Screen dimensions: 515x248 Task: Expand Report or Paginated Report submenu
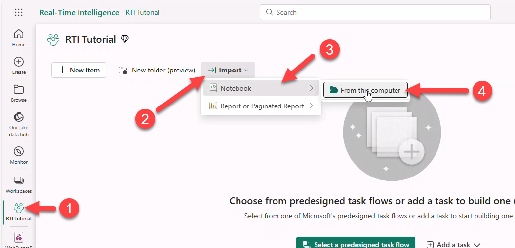[x=311, y=106]
